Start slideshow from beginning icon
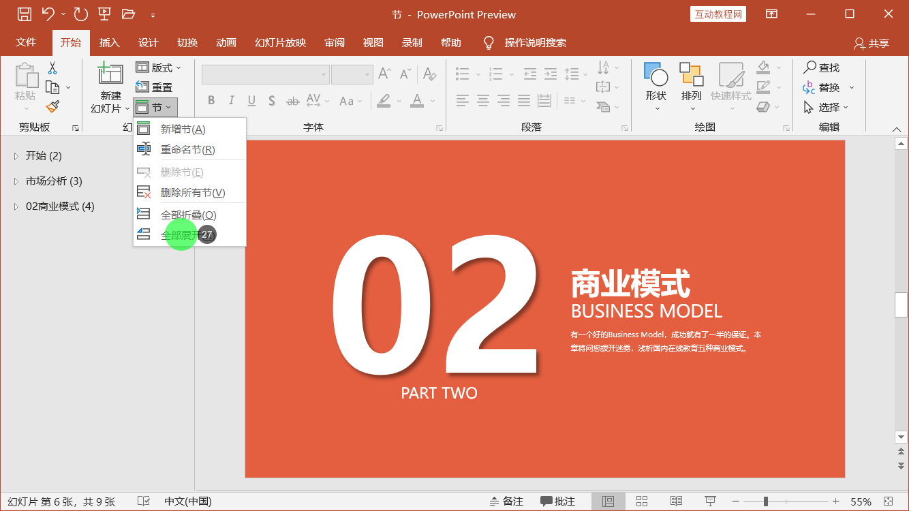 click(104, 14)
